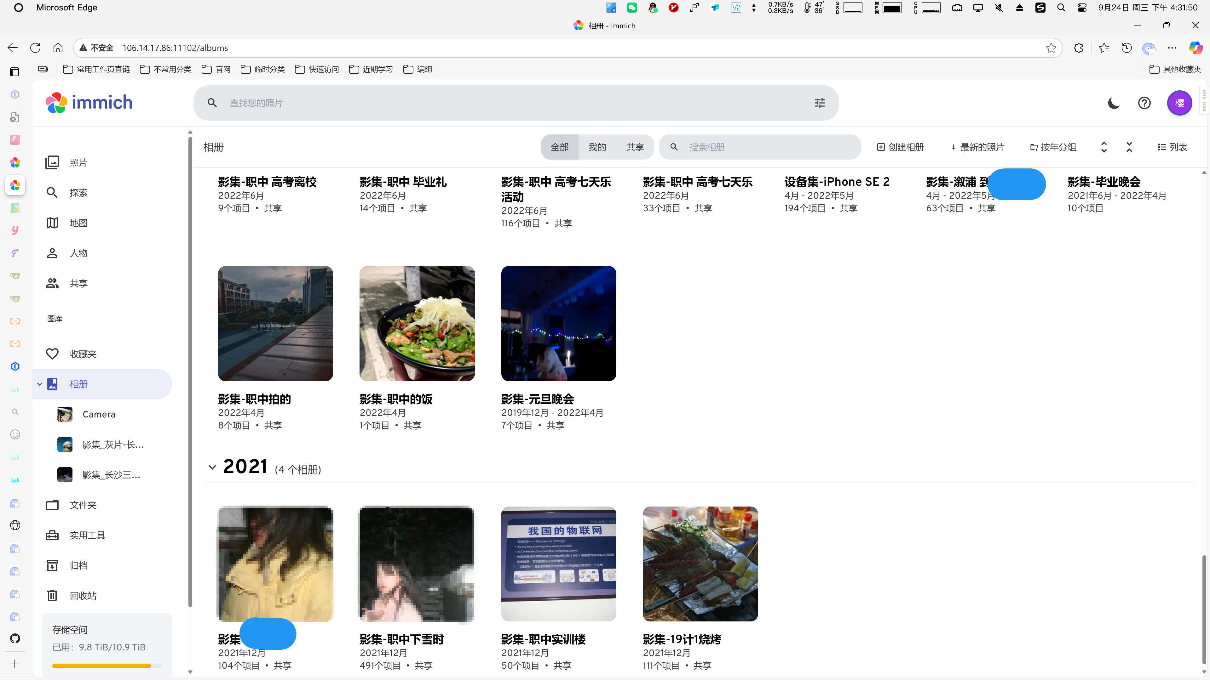Viewport: 1210px width, 680px height.
Task: Select the 我的 albums tab
Action: (x=597, y=147)
